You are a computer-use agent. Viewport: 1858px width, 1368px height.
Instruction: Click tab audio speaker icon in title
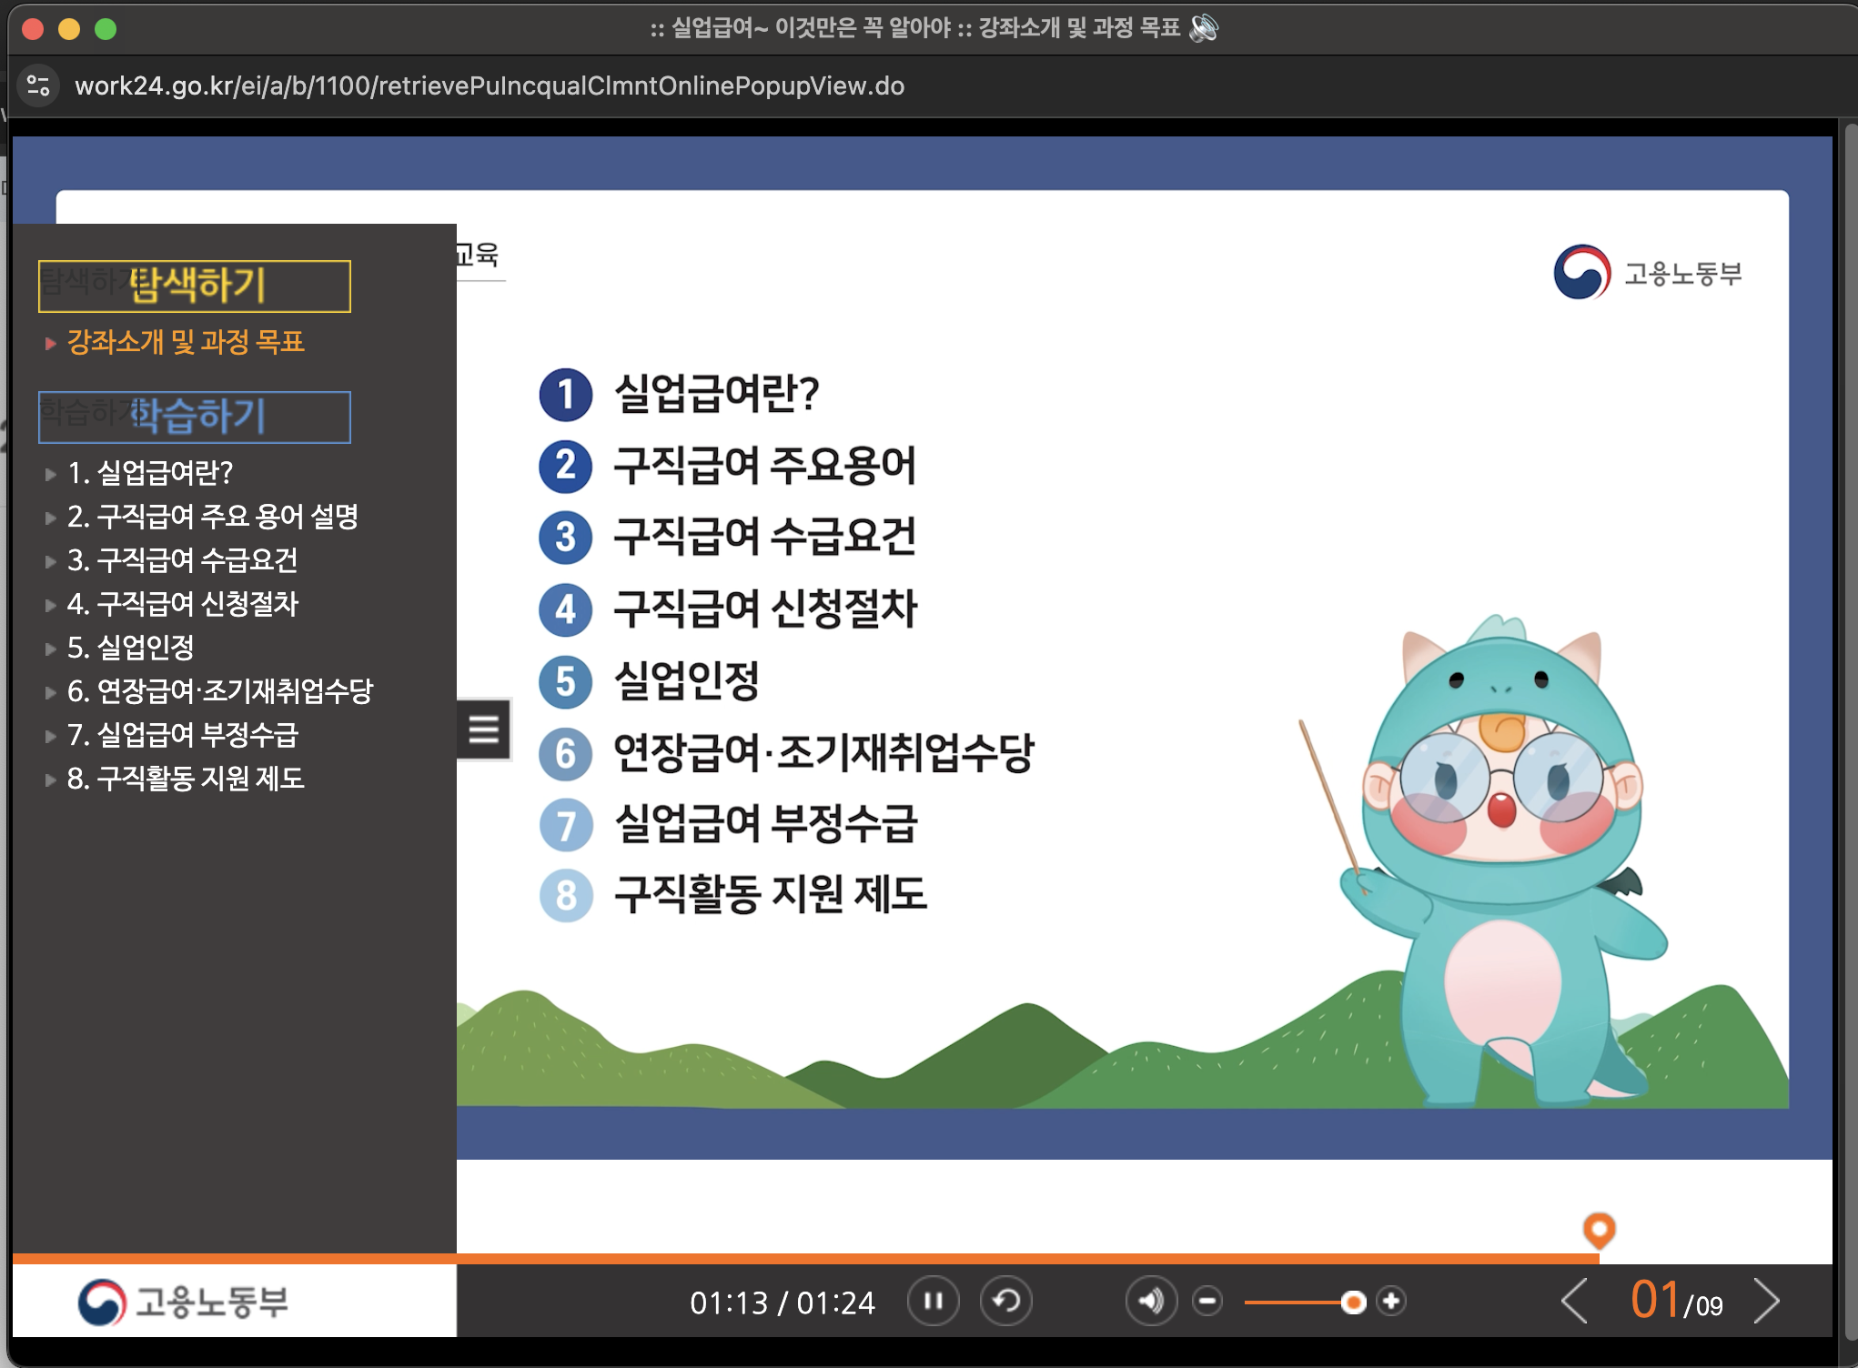(1203, 28)
